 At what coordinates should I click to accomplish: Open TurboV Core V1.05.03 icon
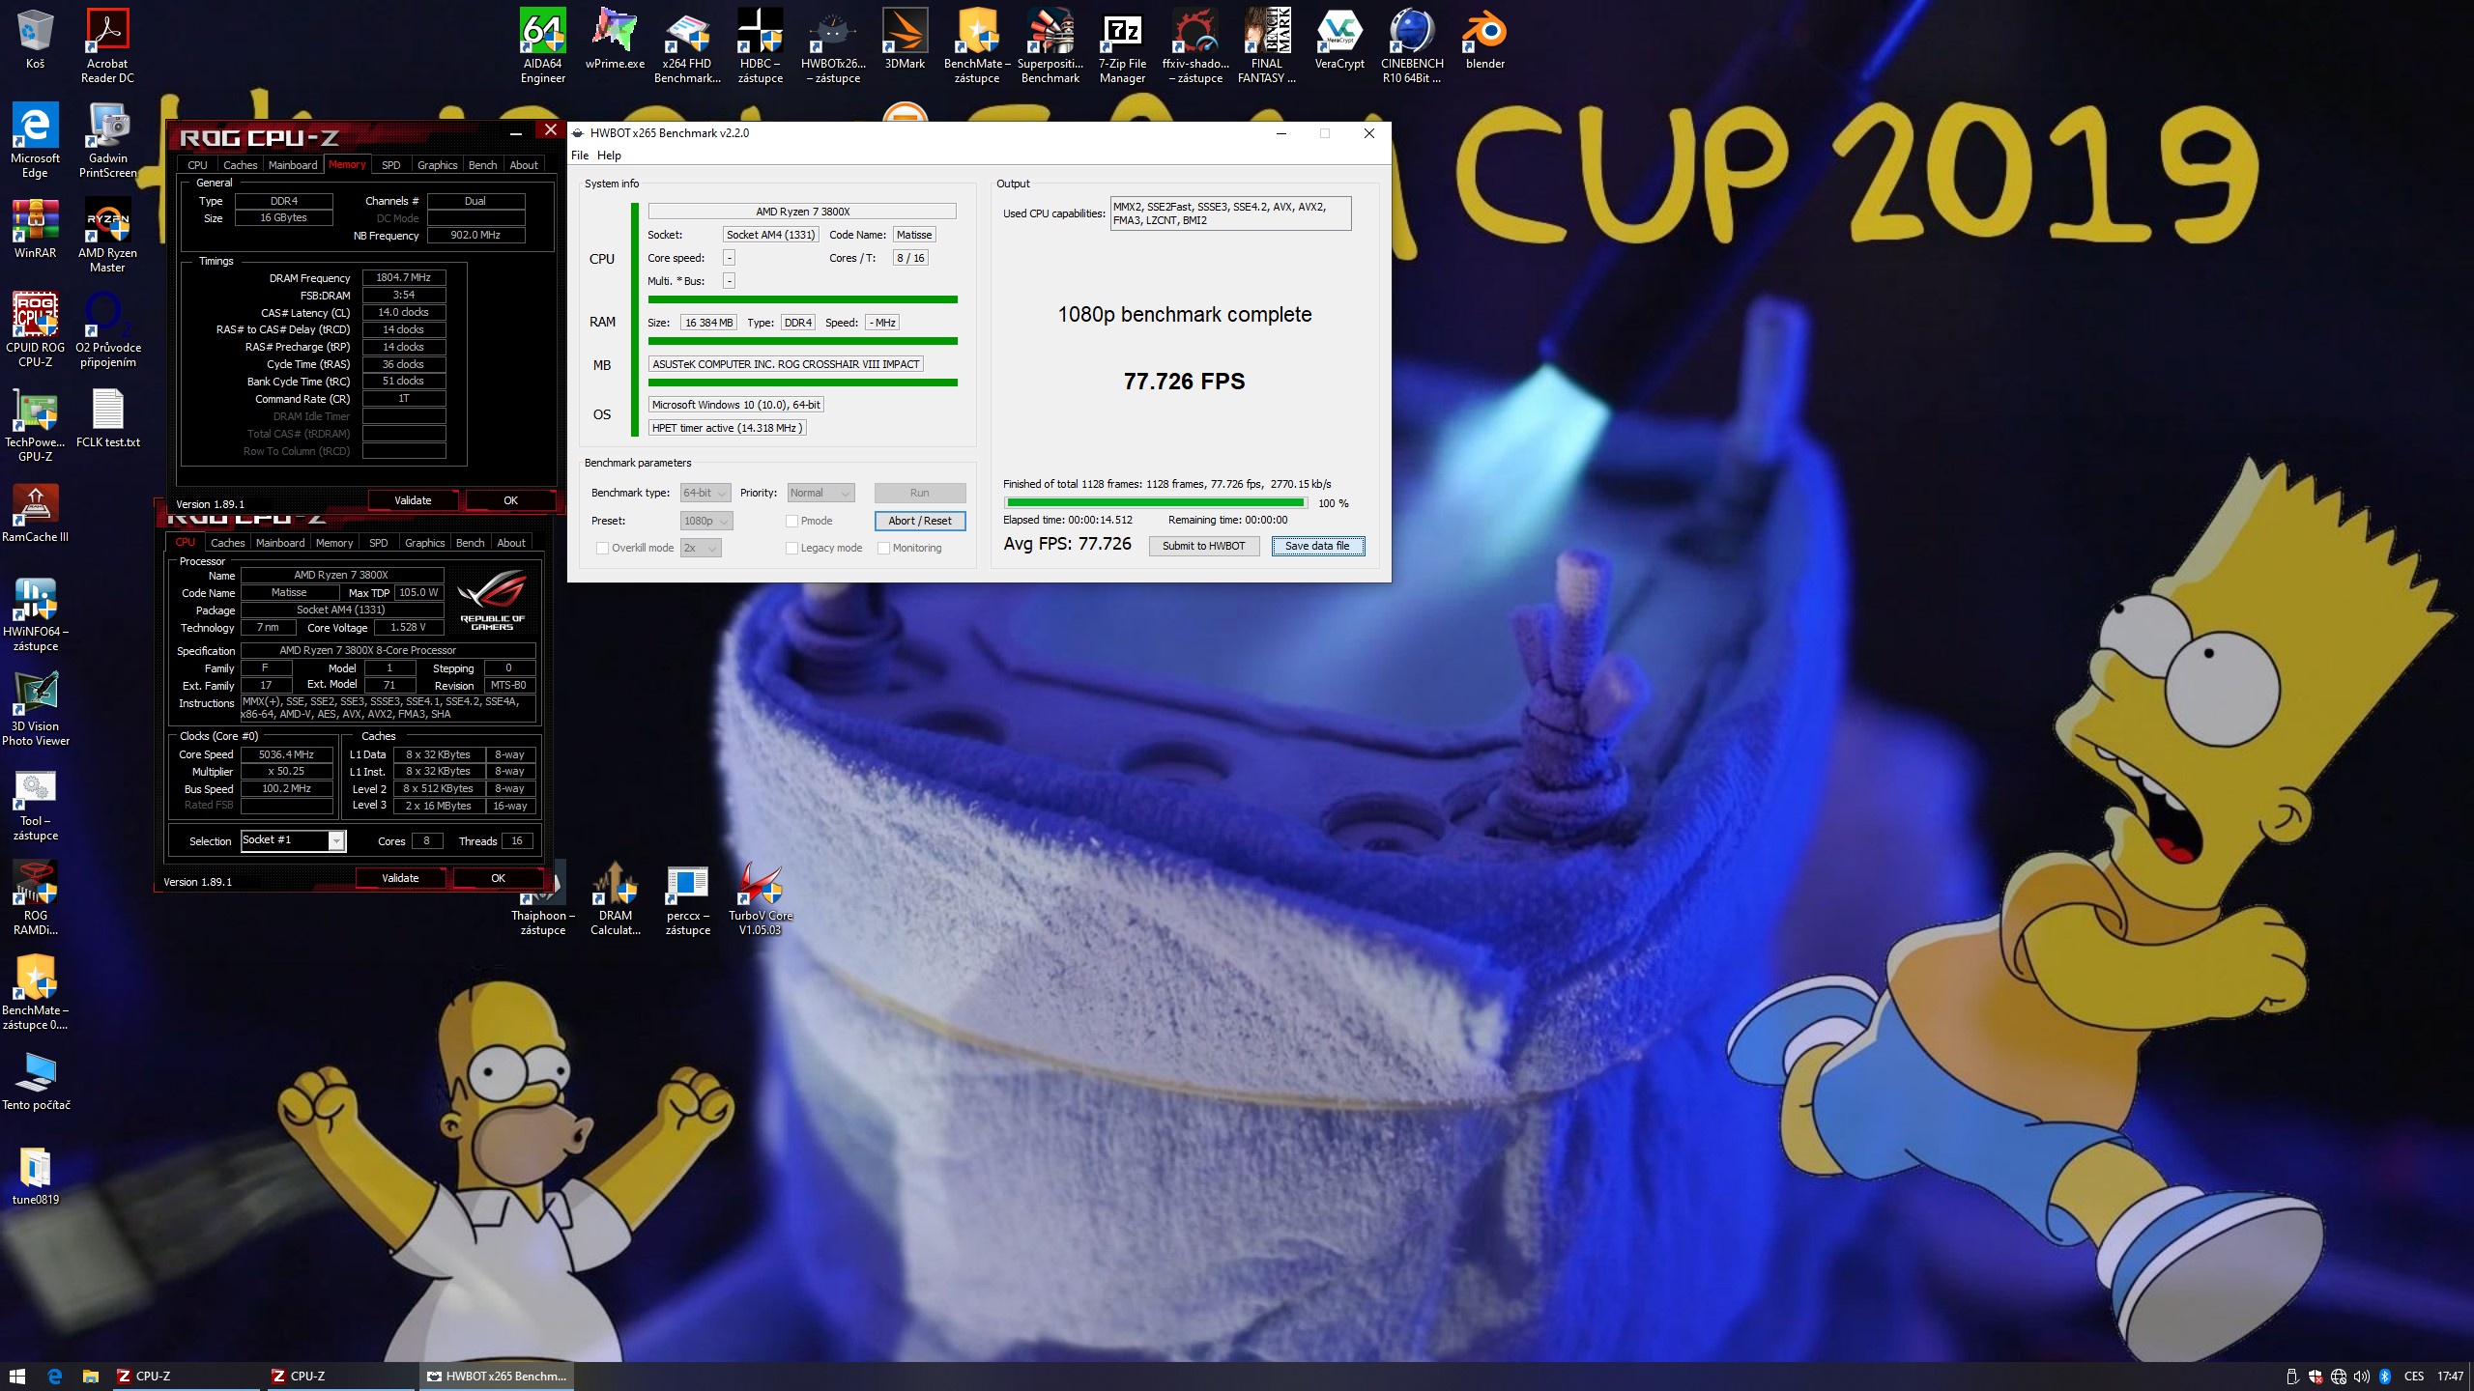coord(760,897)
